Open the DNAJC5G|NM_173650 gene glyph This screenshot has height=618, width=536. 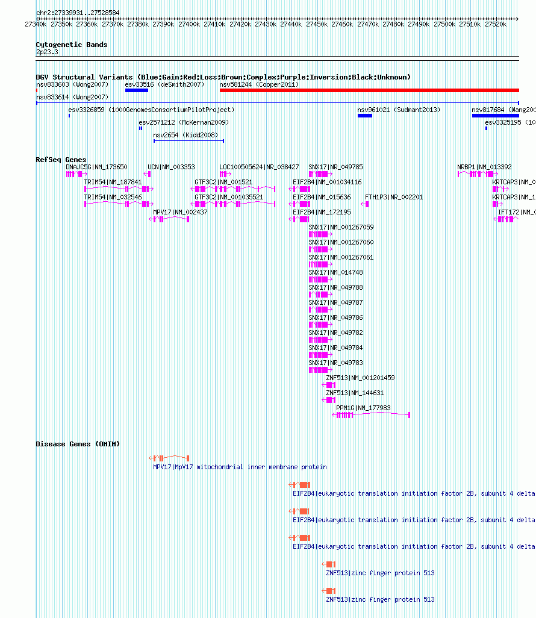[x=76, y=174]
